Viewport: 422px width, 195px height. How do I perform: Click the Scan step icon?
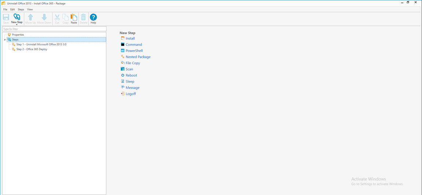tap(123, 69)
